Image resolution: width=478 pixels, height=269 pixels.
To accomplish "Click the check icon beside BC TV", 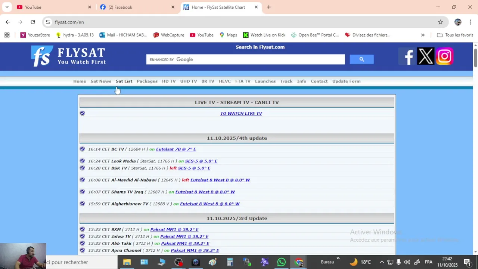I will 83,149.
